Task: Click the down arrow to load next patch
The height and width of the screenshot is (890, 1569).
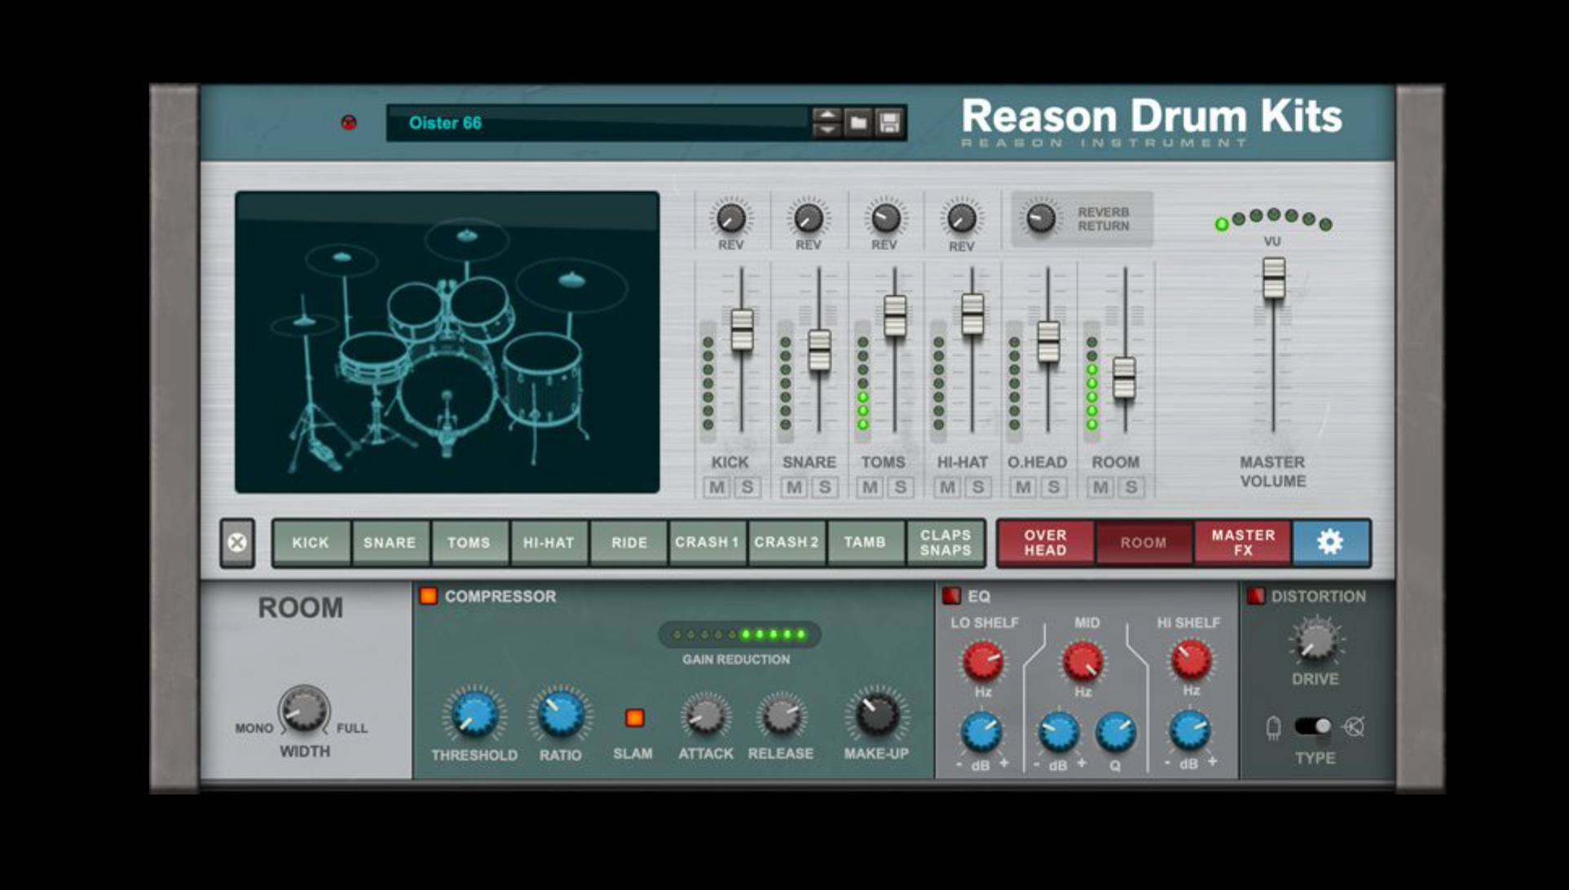Action: point(826,130)
